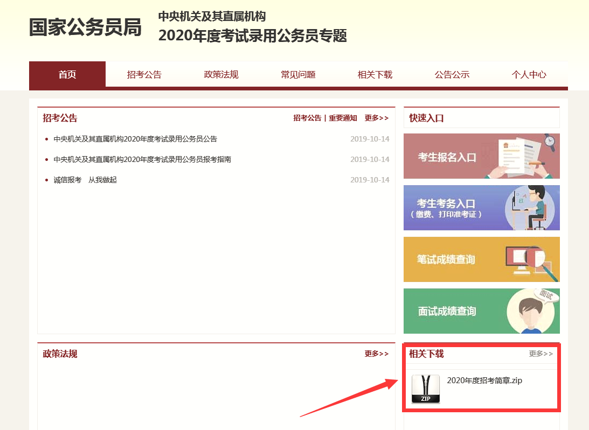Switch to the 重要通知 sub-tab
The image size is (589, 430).
pyautogui.click(x=343, y=118)
